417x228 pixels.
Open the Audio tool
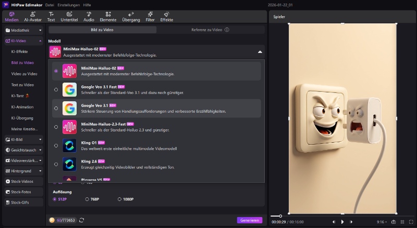click(89, 17)
